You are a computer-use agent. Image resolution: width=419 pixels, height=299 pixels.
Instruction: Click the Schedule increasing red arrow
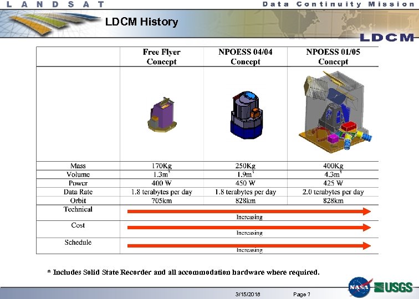click(x=249, y=246)
